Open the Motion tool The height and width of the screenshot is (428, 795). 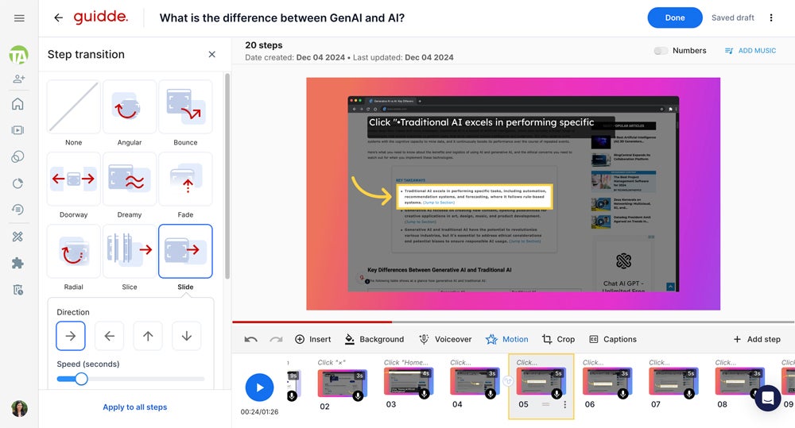tap(507, 339)
